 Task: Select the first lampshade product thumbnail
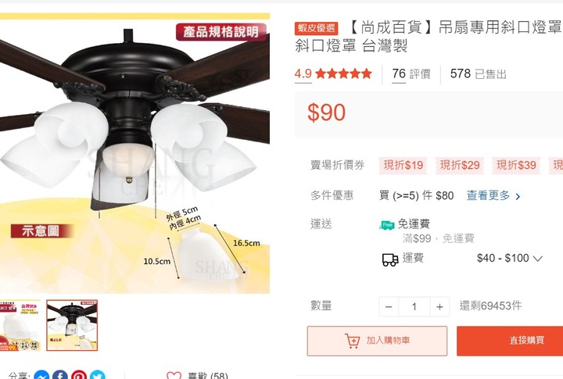tap(20, 326)
